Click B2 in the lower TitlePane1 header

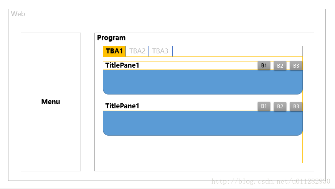[280, 106]
